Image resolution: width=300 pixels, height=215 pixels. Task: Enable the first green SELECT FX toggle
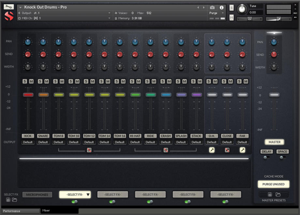coord(75,202)
